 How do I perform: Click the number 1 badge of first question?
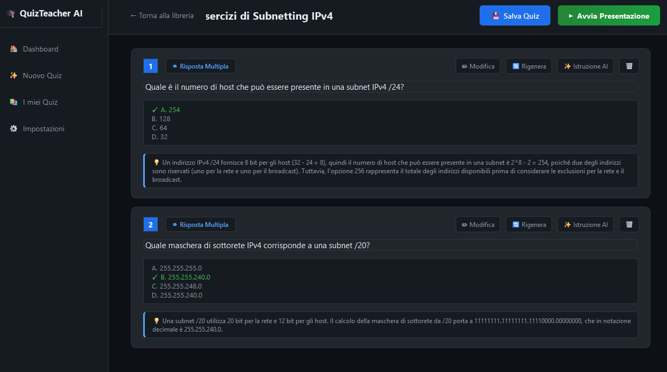[151, 66]
